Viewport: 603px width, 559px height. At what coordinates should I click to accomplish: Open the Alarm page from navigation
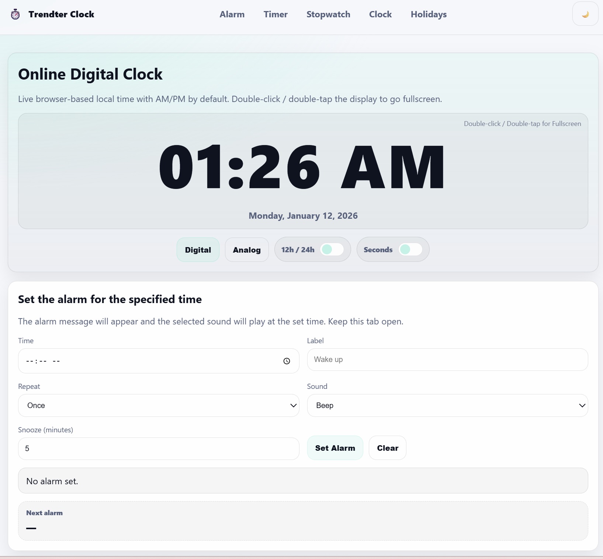click(232, 14)
